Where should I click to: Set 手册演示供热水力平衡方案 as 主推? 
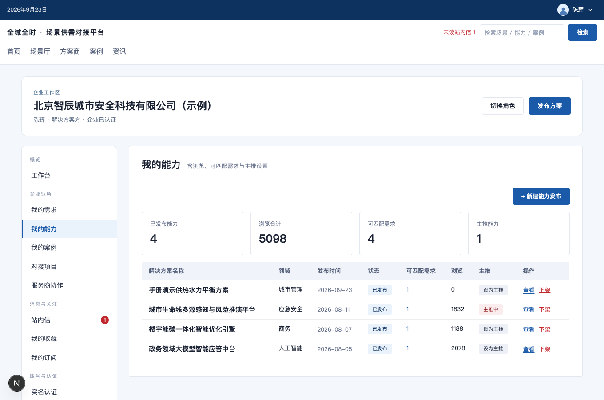tap(493, 290)
